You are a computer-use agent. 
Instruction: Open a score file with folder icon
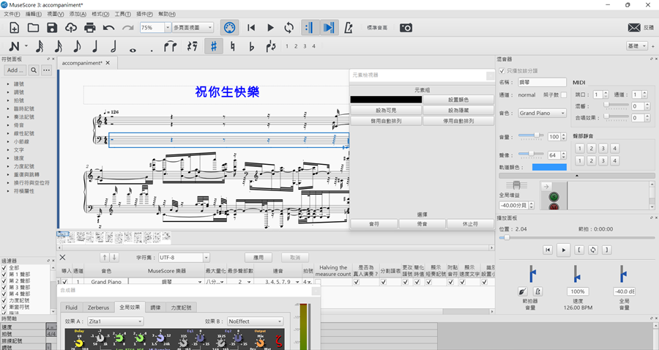(33, 28)
